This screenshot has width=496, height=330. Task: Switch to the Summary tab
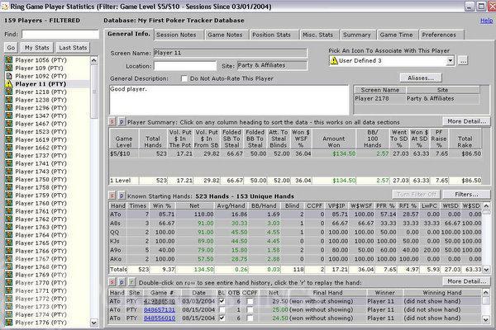pyautogui.click(x=358, y=35)
